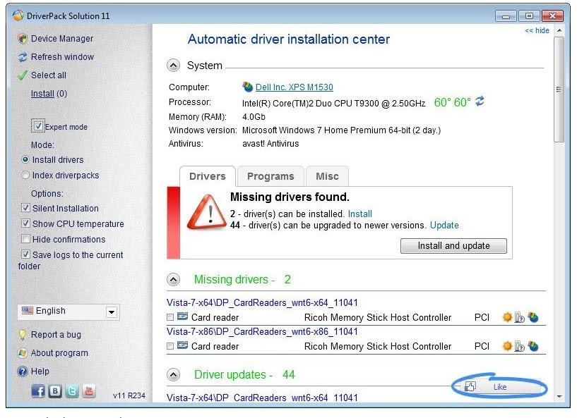Screen dimensions: 577x418
Task: Click the Install and update button
Action: coord(453,246)
